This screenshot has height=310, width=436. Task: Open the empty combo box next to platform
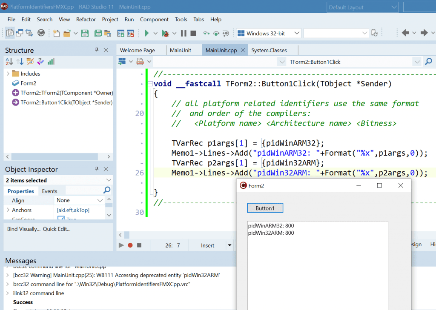click(x=364, y=33)
